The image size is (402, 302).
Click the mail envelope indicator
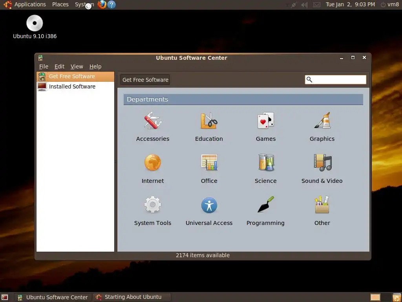tap(317, 5)
